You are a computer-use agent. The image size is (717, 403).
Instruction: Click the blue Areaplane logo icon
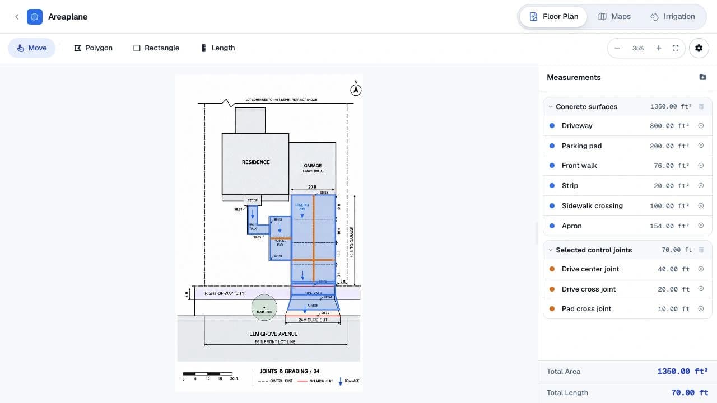tap(35, 17)
